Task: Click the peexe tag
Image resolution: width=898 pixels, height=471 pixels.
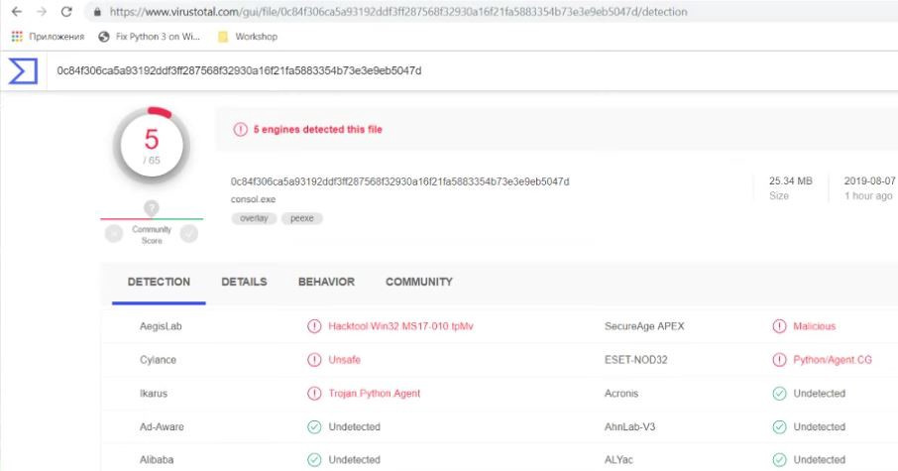Action: [301, 218]
